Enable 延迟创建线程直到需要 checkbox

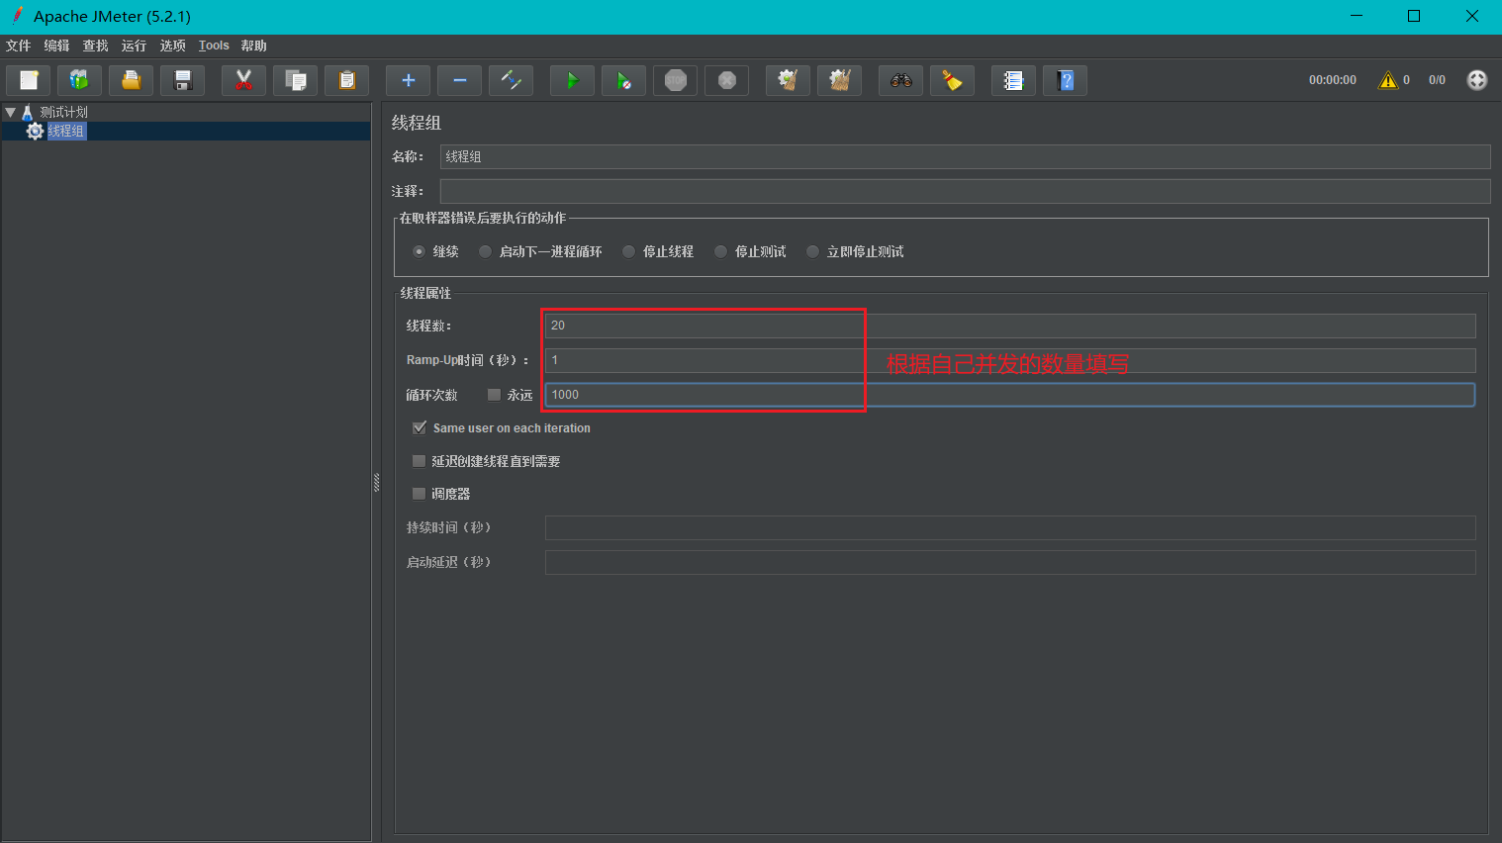click(x=419, y=461)
